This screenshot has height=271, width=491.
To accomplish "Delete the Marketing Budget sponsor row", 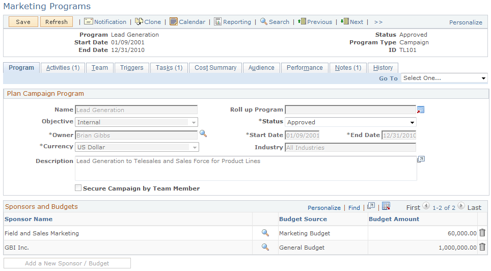I will (x=482, y=232).
